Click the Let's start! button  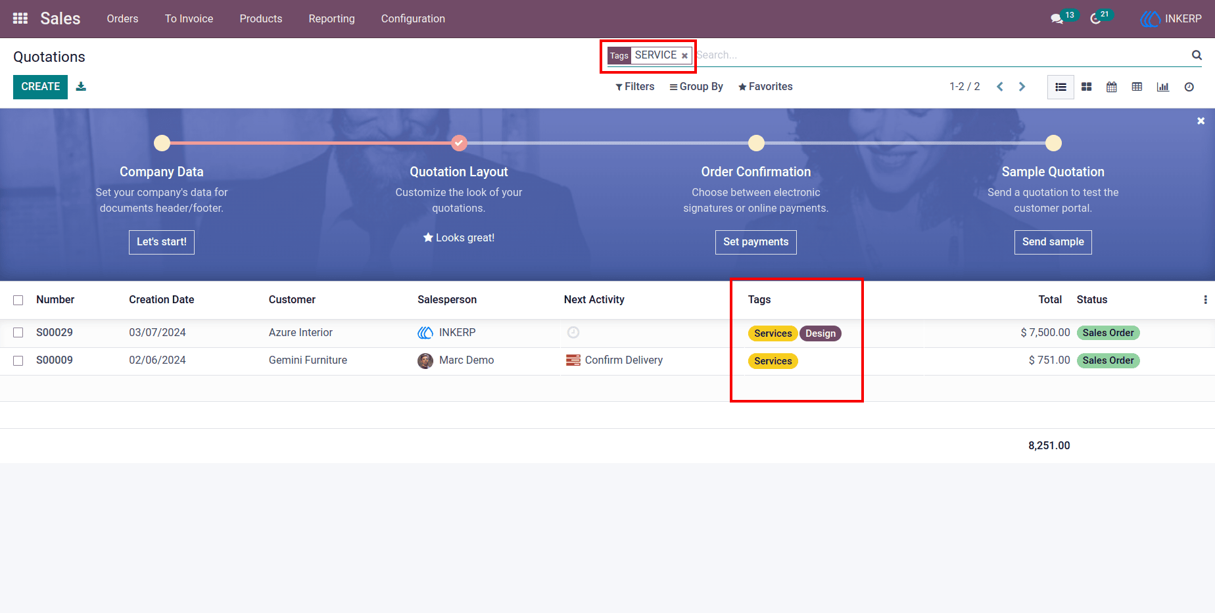[162, 242]
